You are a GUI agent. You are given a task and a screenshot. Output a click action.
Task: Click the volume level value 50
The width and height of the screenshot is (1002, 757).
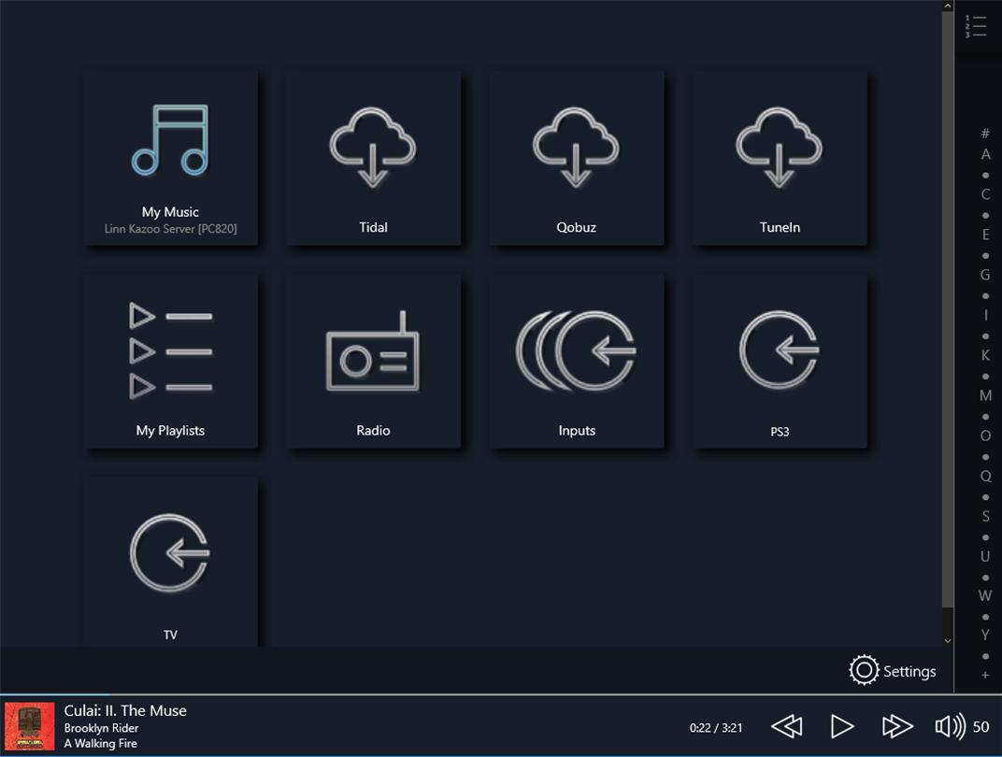(x=981, y=727)
